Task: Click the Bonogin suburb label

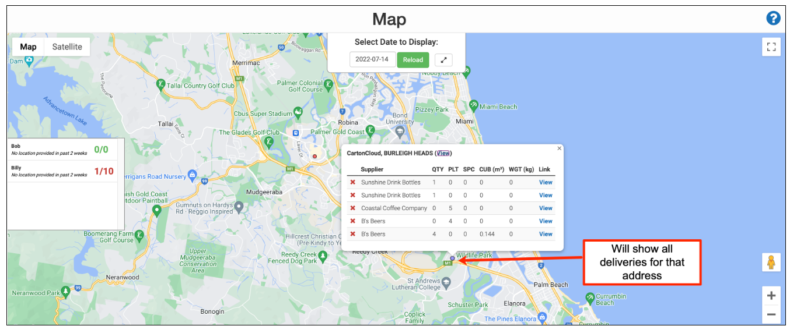Action: [212, 311]
